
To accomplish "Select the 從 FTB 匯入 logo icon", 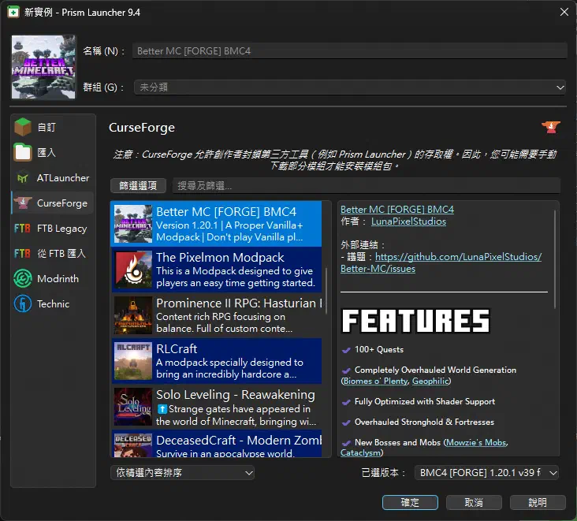I will [22, 254].
